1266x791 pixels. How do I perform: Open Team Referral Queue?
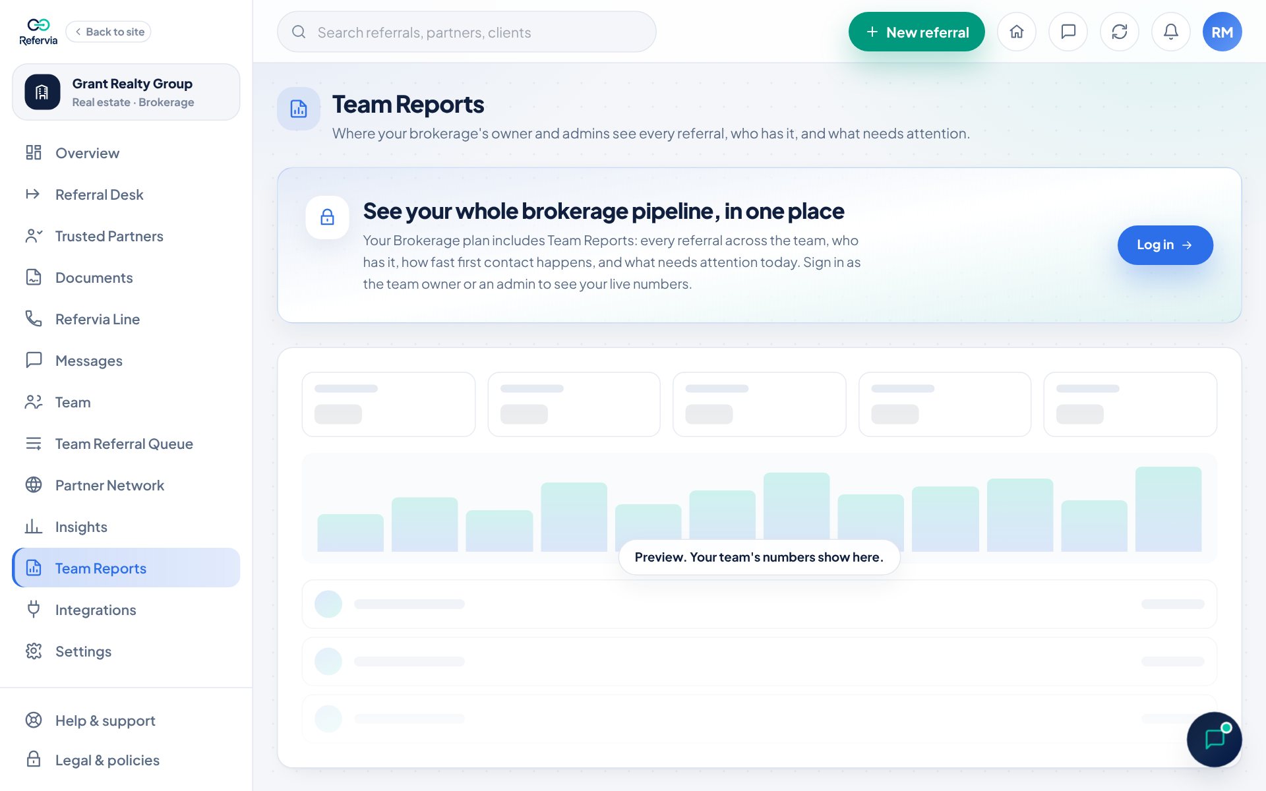click(x=126, y=444)
